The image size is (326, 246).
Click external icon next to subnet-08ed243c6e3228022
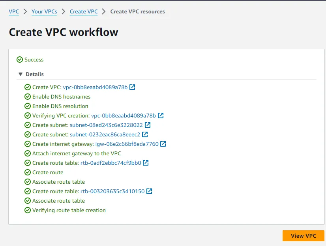pos(148,125)
